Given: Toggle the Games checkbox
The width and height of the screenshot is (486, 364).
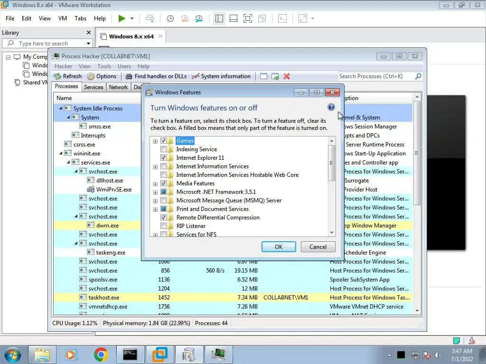Looking at the screenshot, I should pyautogui.click(x=163, y=140).
